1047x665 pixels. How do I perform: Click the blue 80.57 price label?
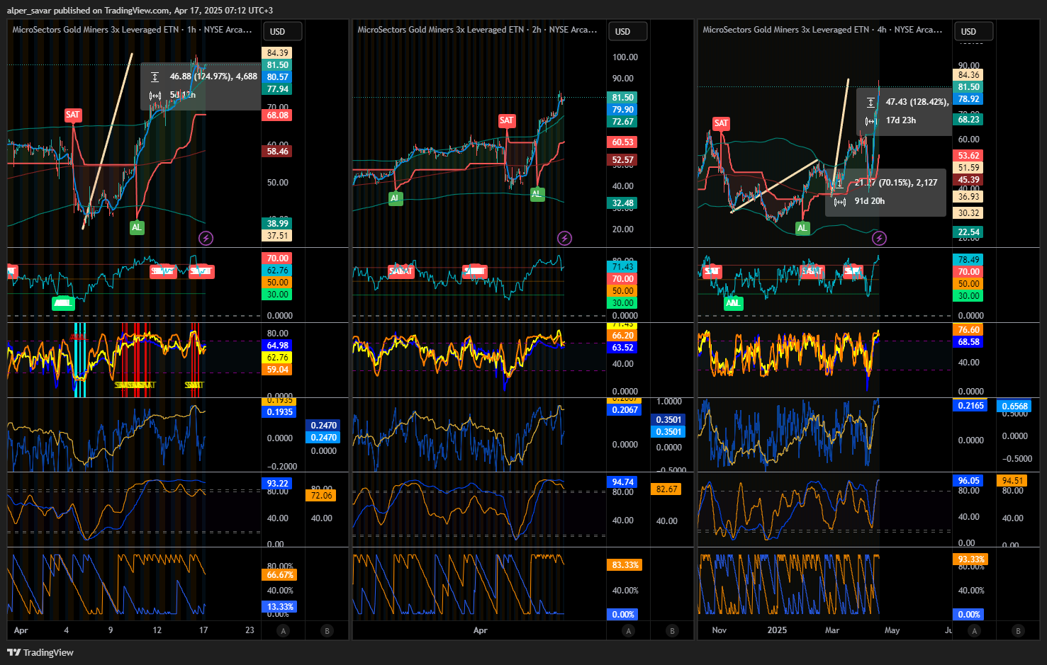click(x=277, y=77)
